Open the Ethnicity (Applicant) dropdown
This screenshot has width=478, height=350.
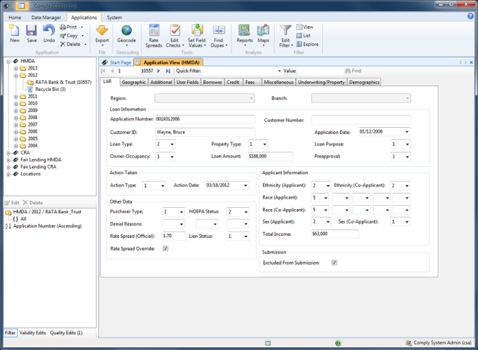(x=328, y=185)
